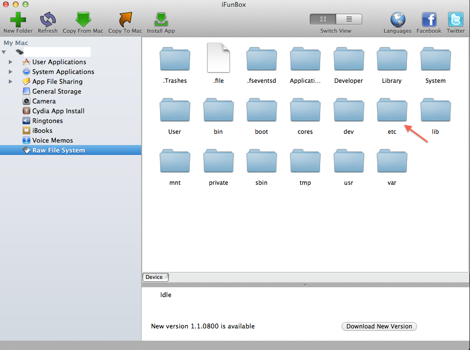Image resolution: width=470 pixels, height=350 pixels.
Task: Select the .file document icon
Action: (x=218, y=58)
